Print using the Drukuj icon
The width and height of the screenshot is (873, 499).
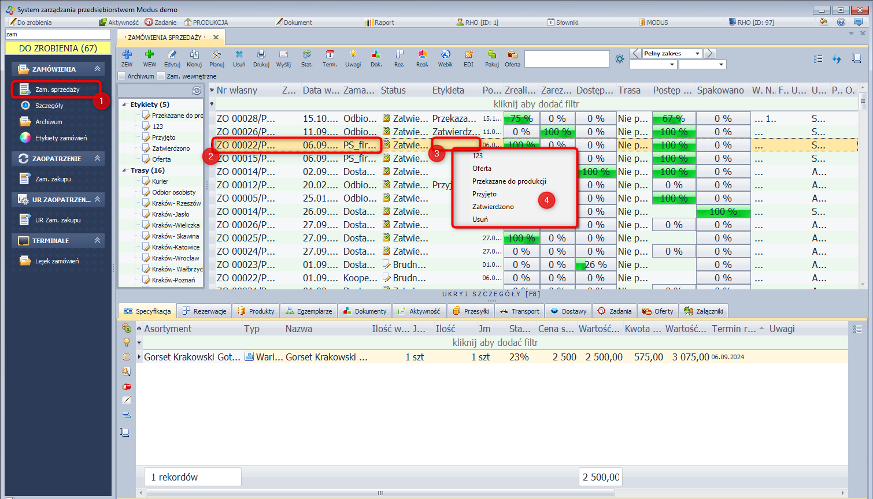click(x=261, y=58)
